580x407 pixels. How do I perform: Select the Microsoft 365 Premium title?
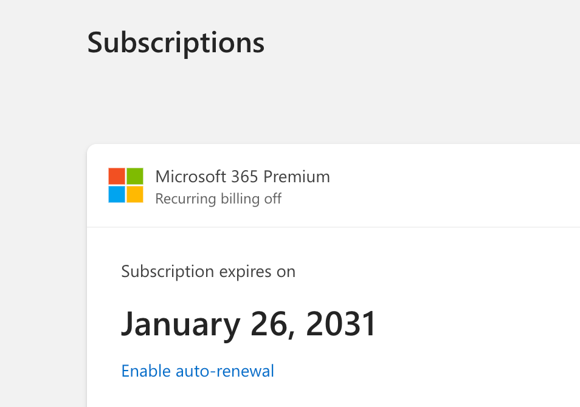point(243,177)
